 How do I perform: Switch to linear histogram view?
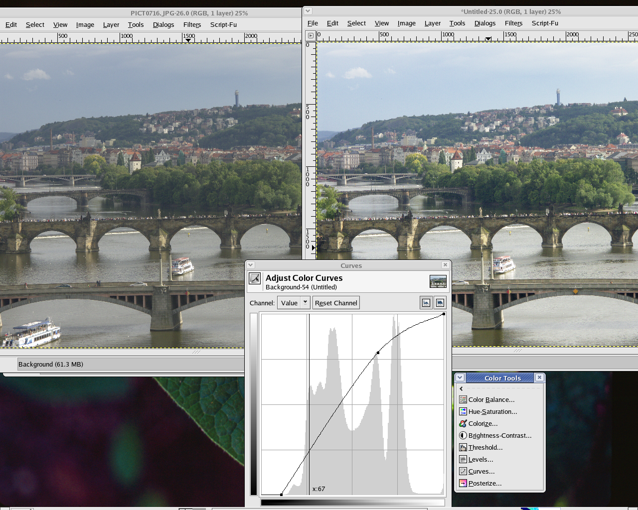tap(426, 302)
